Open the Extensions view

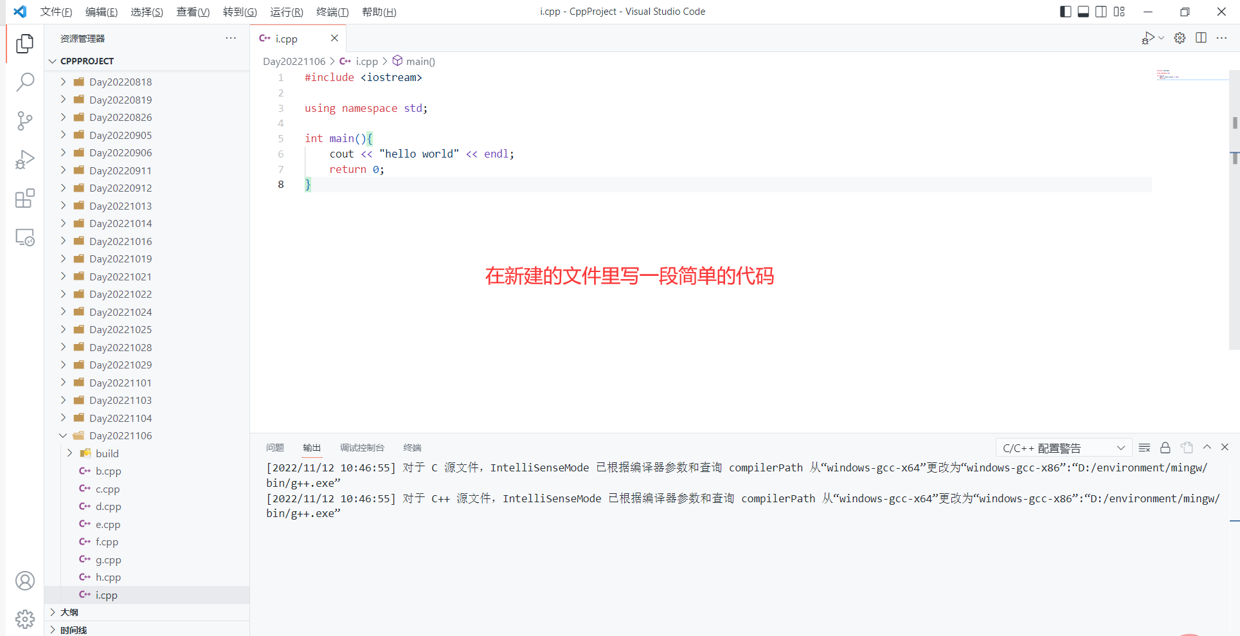pyautogui.click(x=24, y=198)
